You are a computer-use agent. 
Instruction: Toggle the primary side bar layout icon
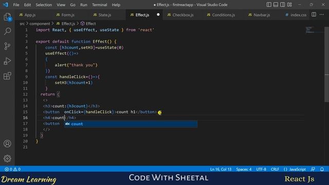(269, 5)
